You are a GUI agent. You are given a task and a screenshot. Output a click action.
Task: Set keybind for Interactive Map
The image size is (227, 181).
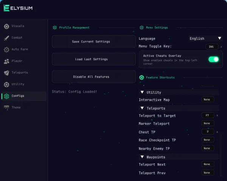coord(208,99)
